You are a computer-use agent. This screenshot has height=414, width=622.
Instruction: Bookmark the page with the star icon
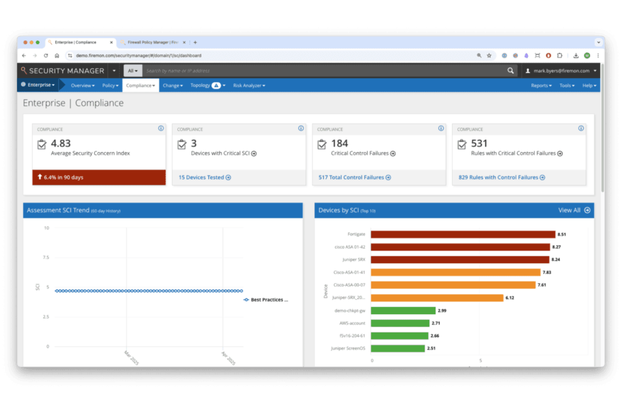(x=489, y=55)
